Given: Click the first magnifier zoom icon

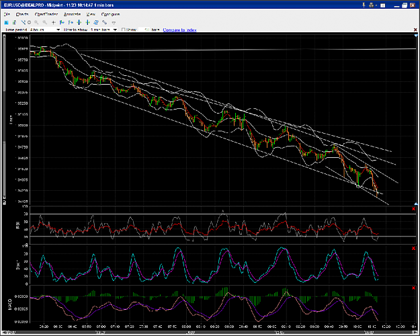Looking at the screenshot, I should (x=36, y=22).
